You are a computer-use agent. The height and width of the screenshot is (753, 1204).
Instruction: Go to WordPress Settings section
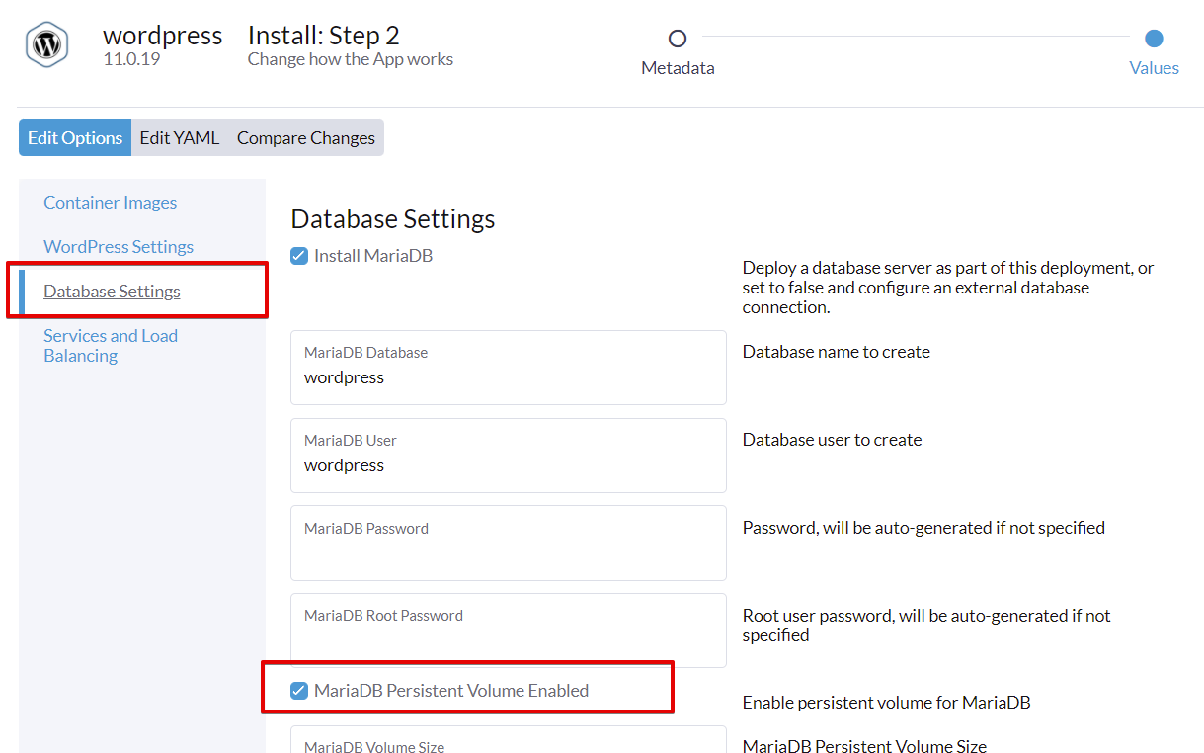click(x=119, y=247)
